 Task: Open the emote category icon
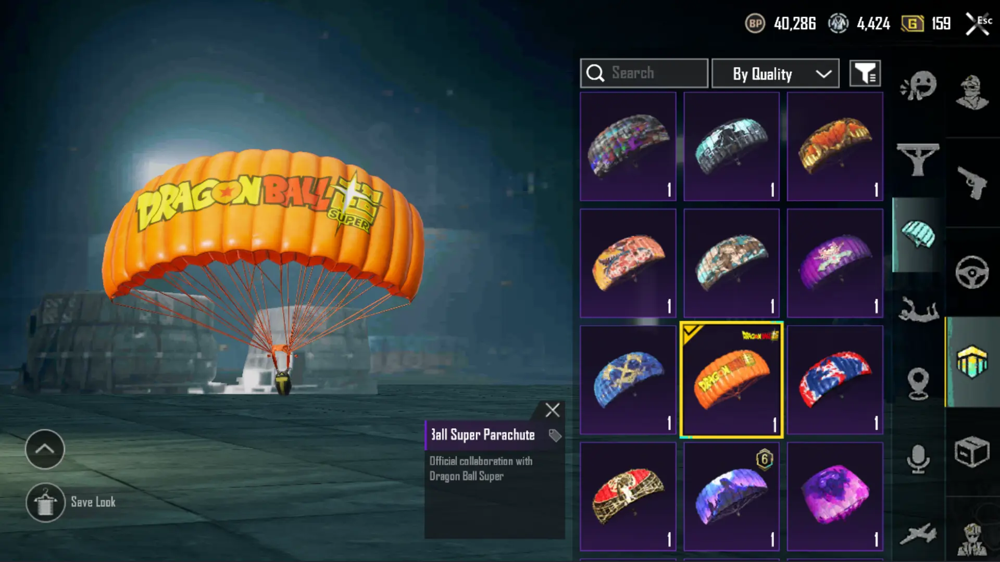918,85
